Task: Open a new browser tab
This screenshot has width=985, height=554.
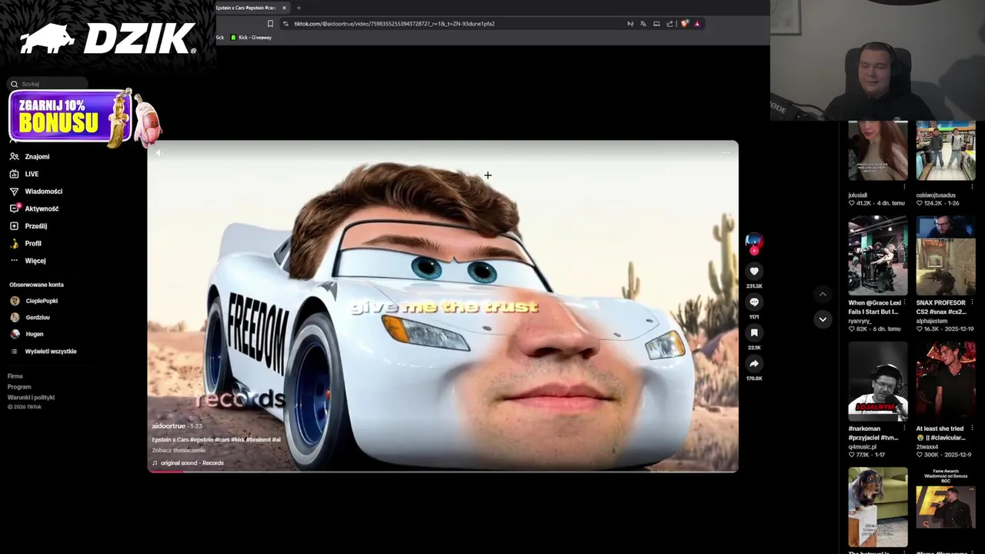Action: pos(299,8)
